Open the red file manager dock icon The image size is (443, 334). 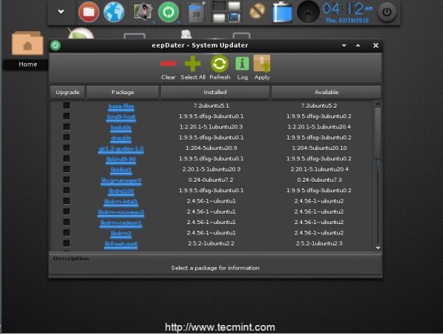(89, 12)
